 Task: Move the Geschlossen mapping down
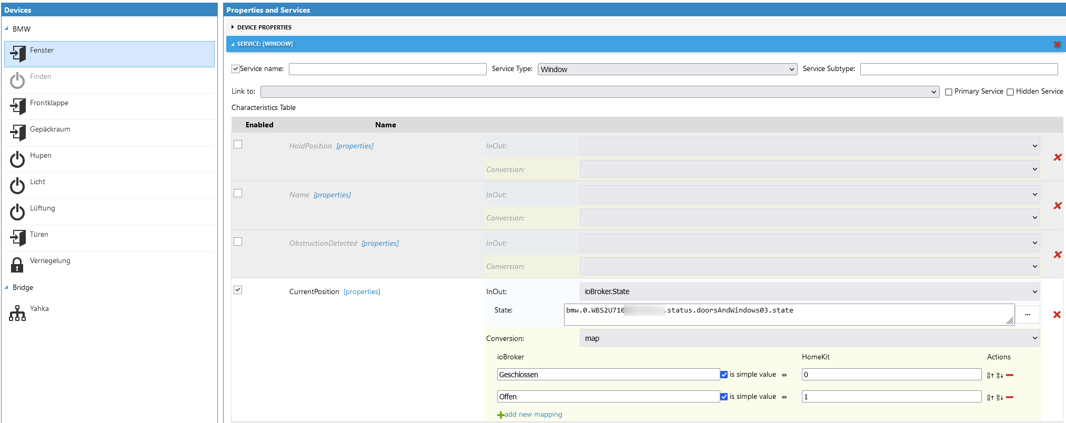pos(1000,375)
